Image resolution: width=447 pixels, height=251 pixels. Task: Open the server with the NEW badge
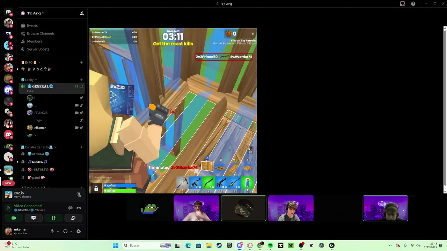[8, 181]
